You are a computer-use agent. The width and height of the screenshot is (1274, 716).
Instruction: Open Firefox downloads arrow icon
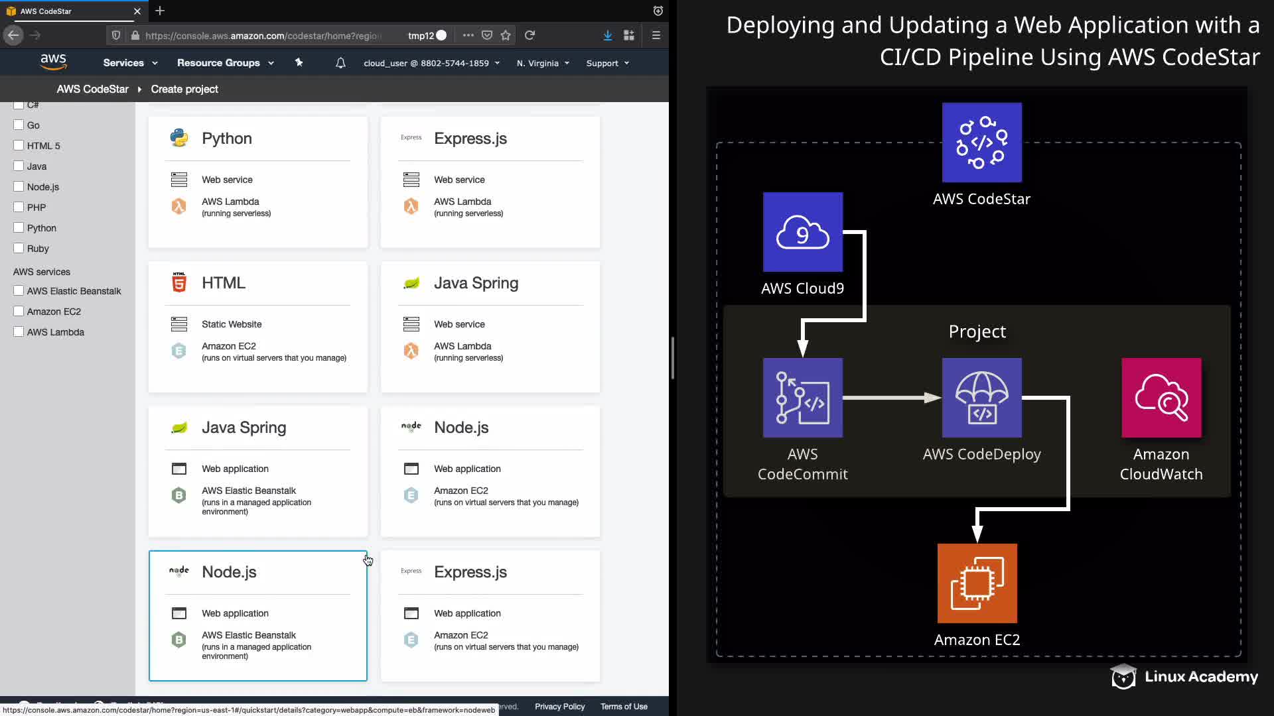coord(607,35)
